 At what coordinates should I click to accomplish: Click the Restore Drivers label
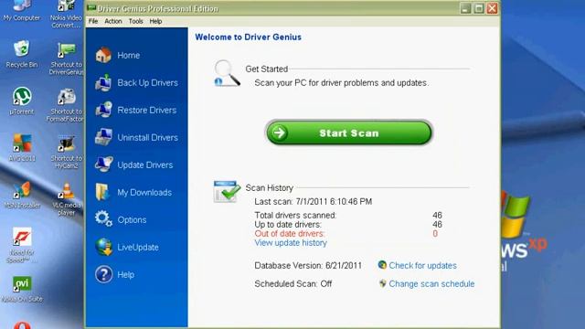click(146, 110)
